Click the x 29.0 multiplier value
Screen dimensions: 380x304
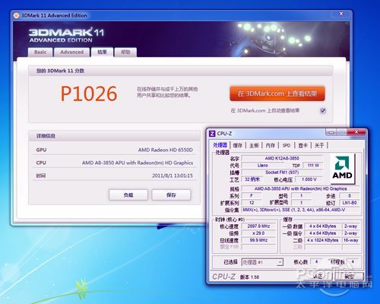tap(258, 233)
